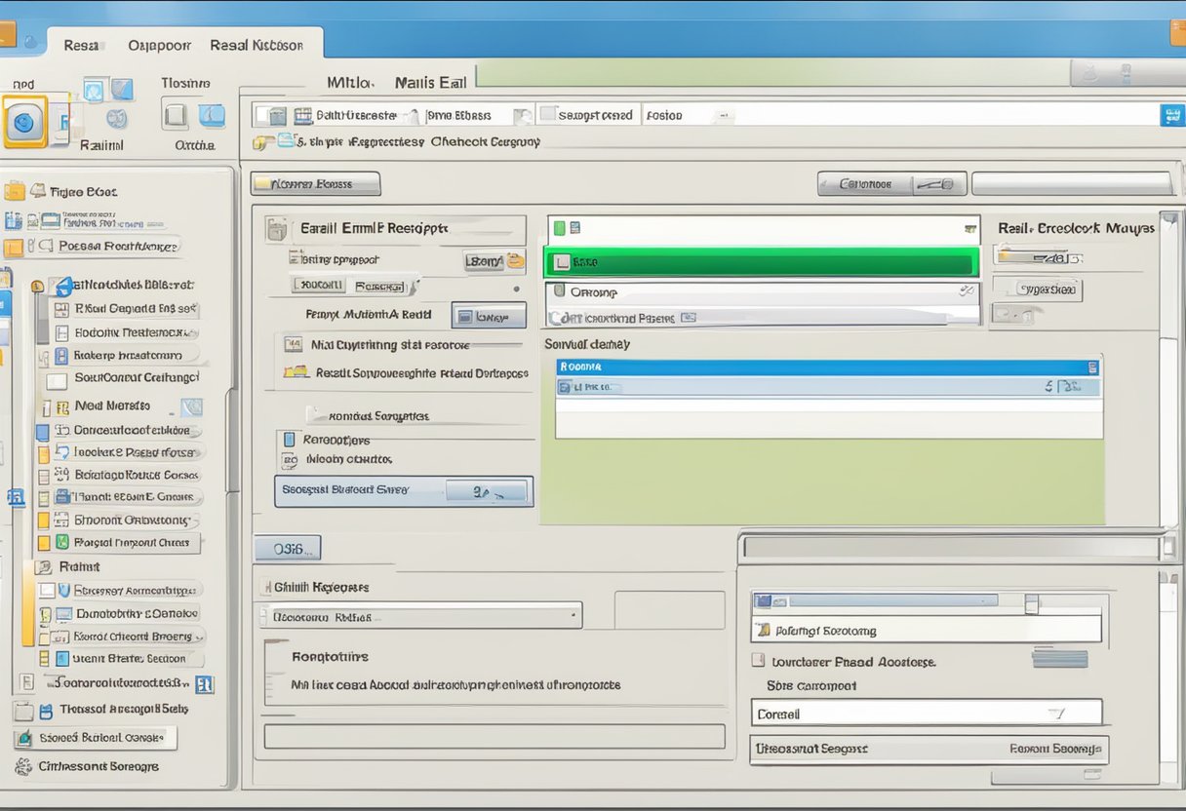Toggle the checkbox before Sarogst cread

pos(547,115)
